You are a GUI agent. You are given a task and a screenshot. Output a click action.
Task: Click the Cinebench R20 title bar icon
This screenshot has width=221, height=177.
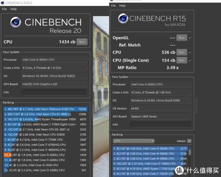[3, 3]
